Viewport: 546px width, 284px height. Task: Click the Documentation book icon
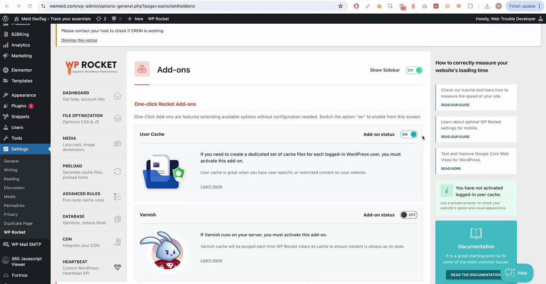click(x=476, y=234)
